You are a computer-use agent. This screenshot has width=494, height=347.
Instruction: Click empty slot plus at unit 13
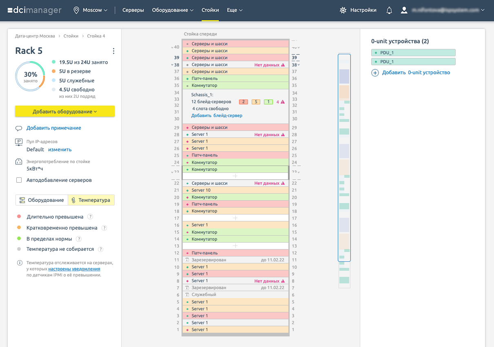[235, 246]
